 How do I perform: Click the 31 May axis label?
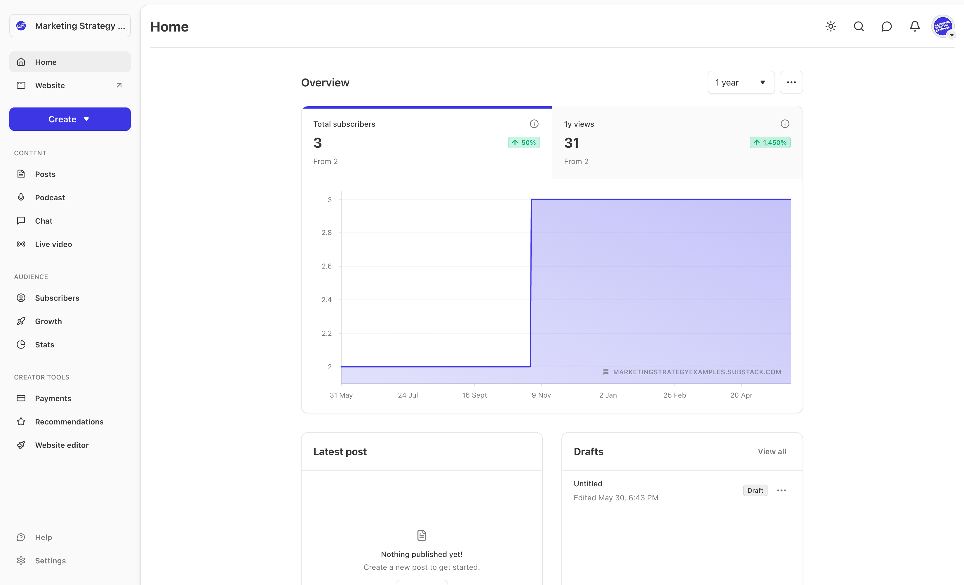[341, 395]
